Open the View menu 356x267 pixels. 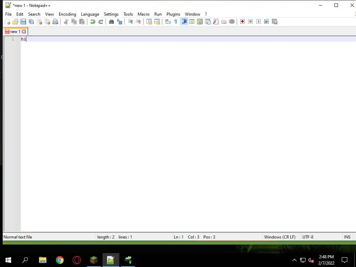[49, 14]
